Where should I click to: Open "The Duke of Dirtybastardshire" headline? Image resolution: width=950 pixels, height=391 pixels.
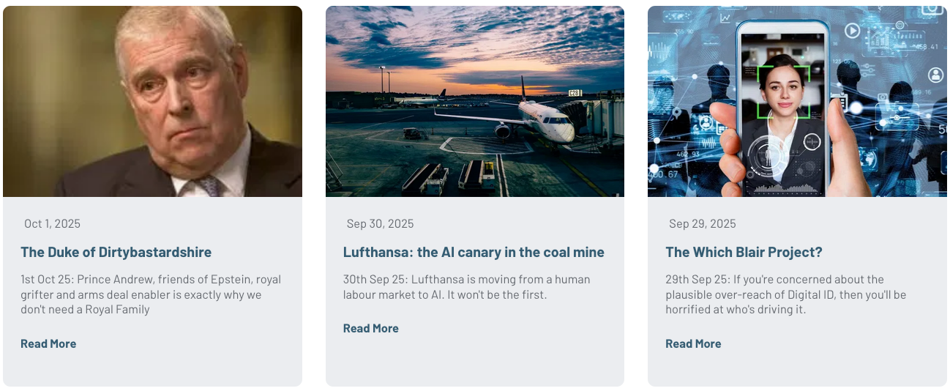tap(116, 252)
